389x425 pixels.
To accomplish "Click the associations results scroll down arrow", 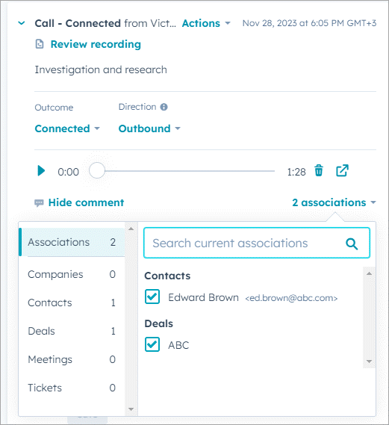I will coord(369,362).
